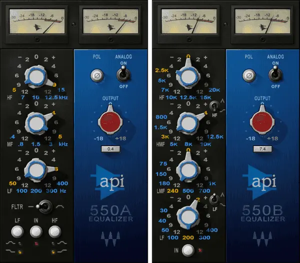Flip the 550B Analog on/off switch
Viewport: 300px width, 263px height.
[x=275, y=74]
